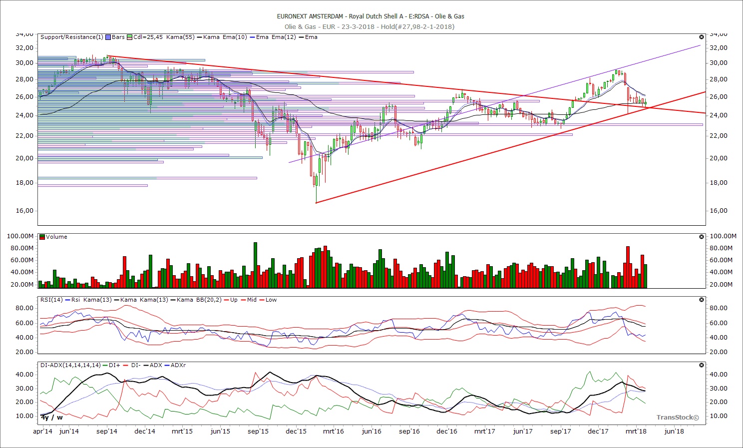743x448 pixels.
Task: Click the apr'14 date axis label
Action: point(42,431)
